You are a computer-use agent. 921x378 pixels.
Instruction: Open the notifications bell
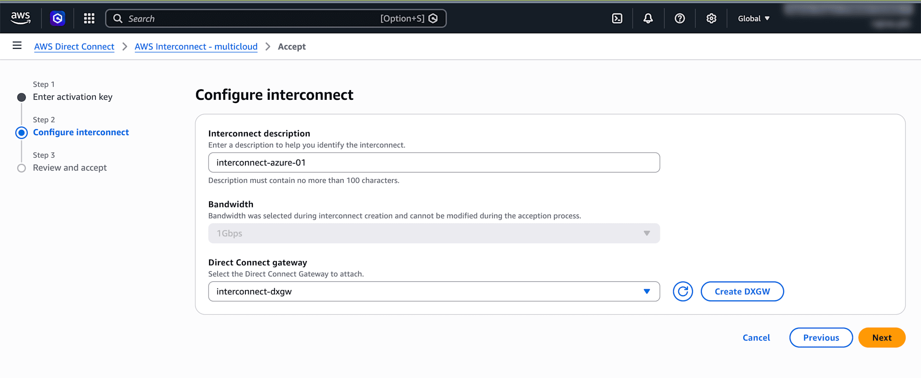click(x=648, y=18)
